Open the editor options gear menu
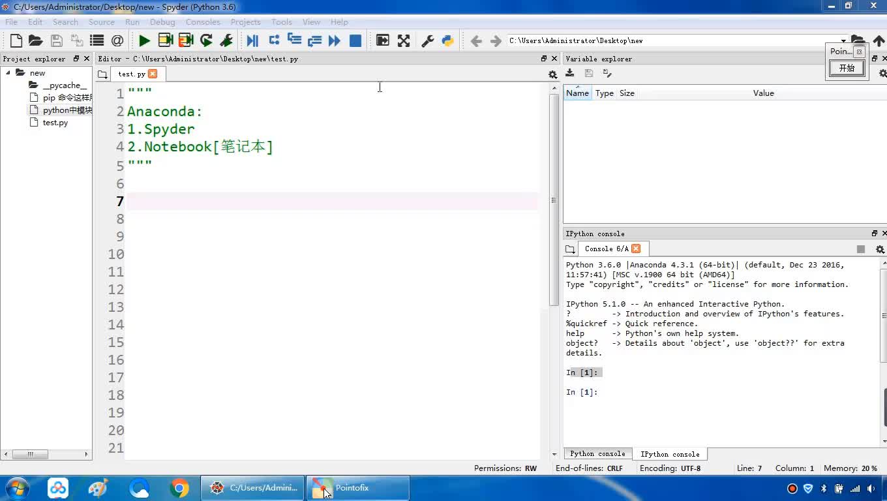Viewport: 887px width, 501px height. point(552,75)
